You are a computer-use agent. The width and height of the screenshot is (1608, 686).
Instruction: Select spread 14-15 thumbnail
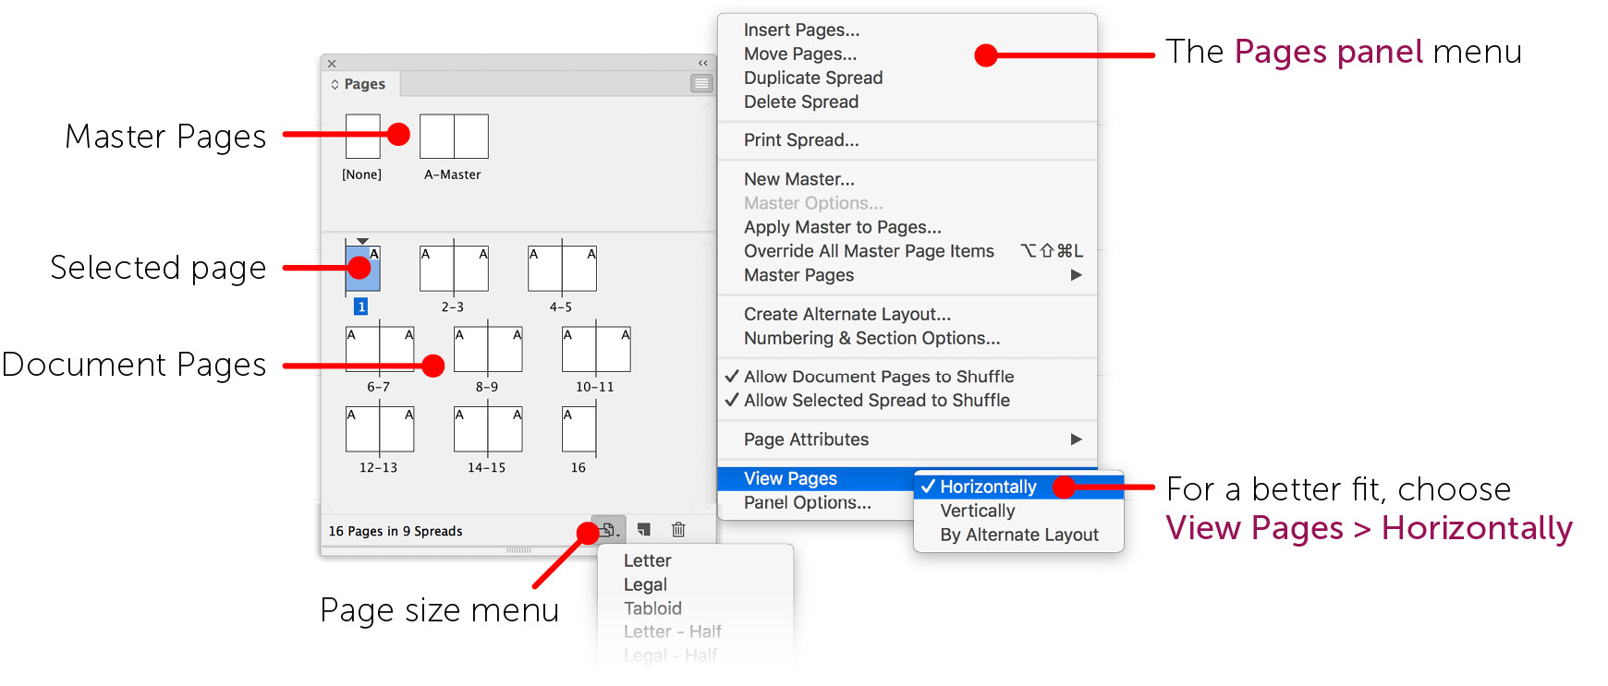tap(488, 429)
